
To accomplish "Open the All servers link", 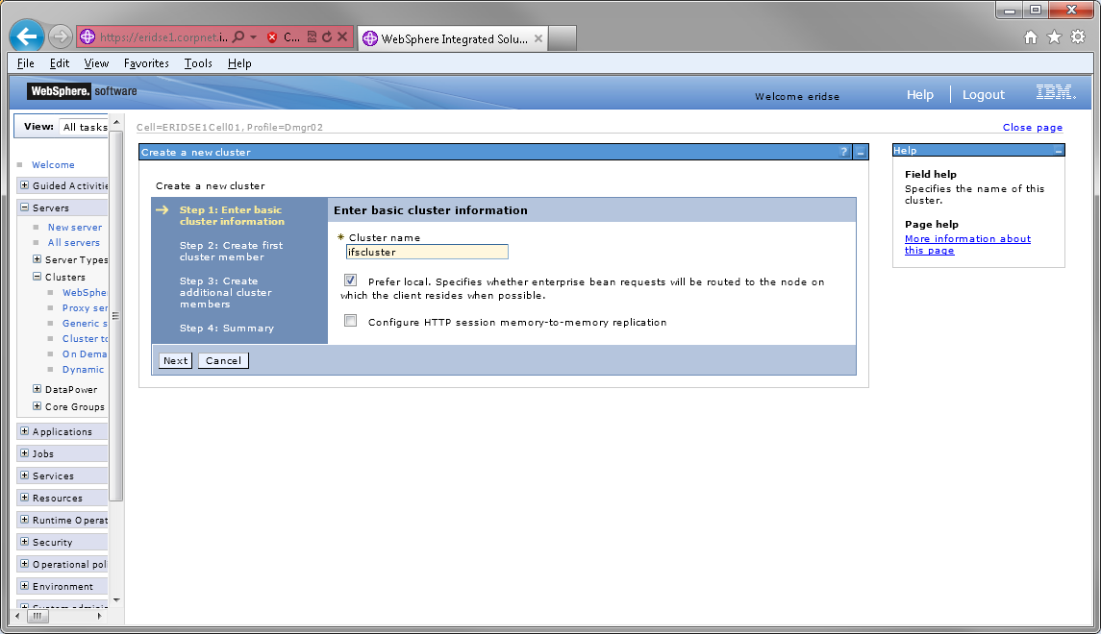I will pos(74,243).
